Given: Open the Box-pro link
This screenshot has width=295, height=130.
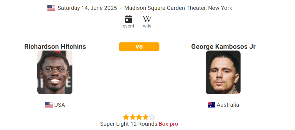Looking at the screenshot, I should click(x=168, y=124).
